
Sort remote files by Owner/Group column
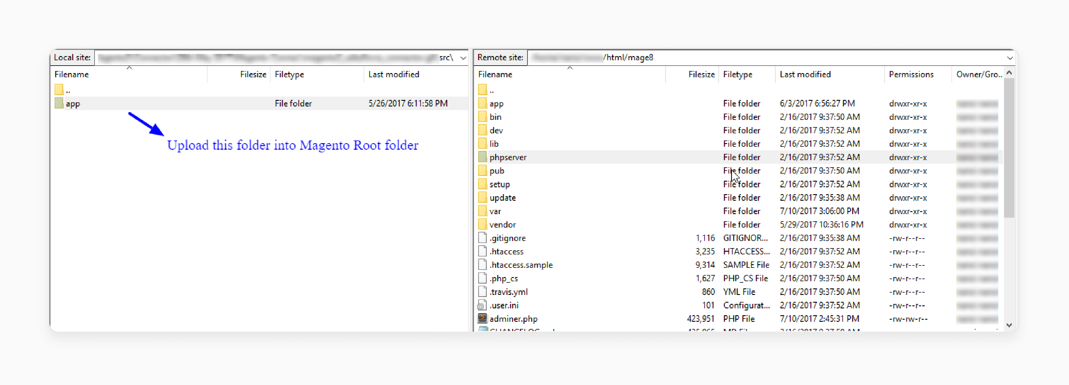pos(979,74)
